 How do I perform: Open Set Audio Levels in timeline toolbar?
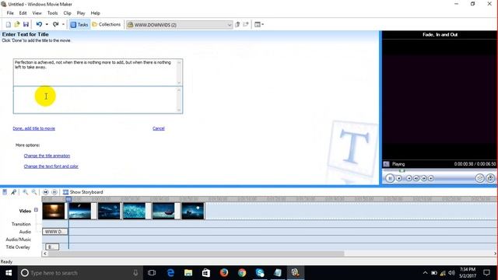pyautogui.click(x=5, y=192)
